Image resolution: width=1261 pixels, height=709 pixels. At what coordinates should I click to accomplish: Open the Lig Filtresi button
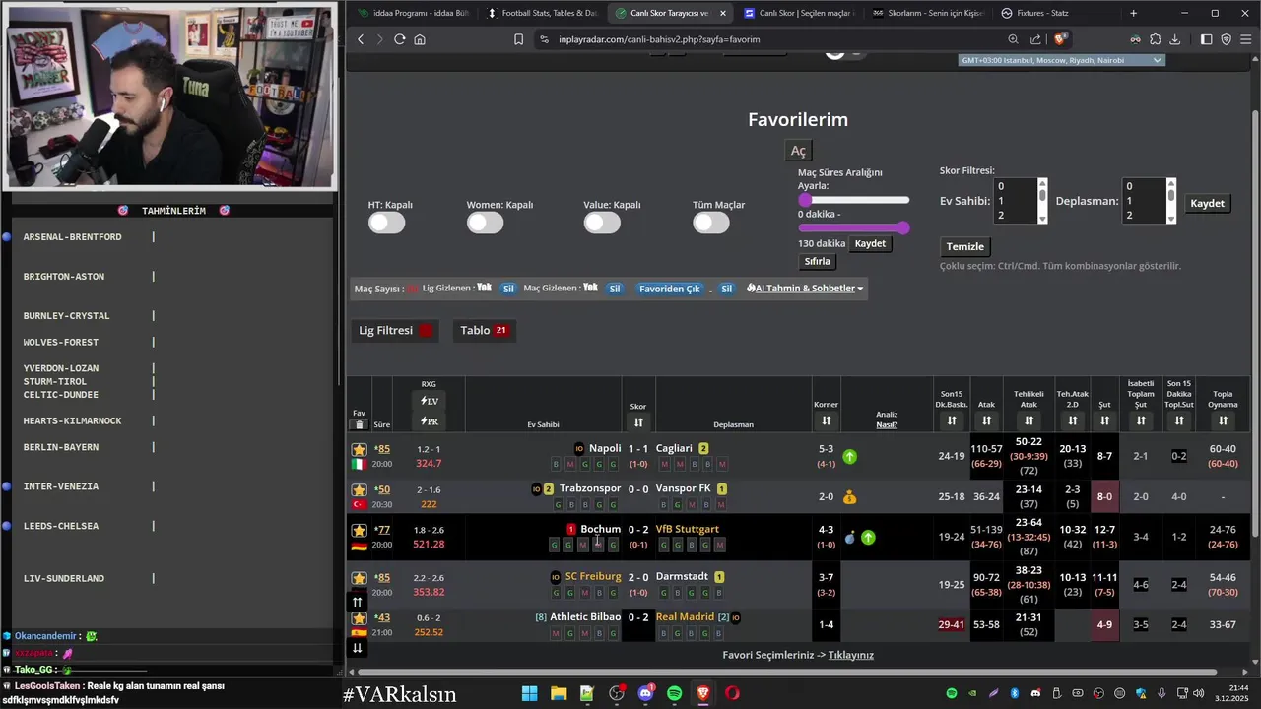[397, 330]
